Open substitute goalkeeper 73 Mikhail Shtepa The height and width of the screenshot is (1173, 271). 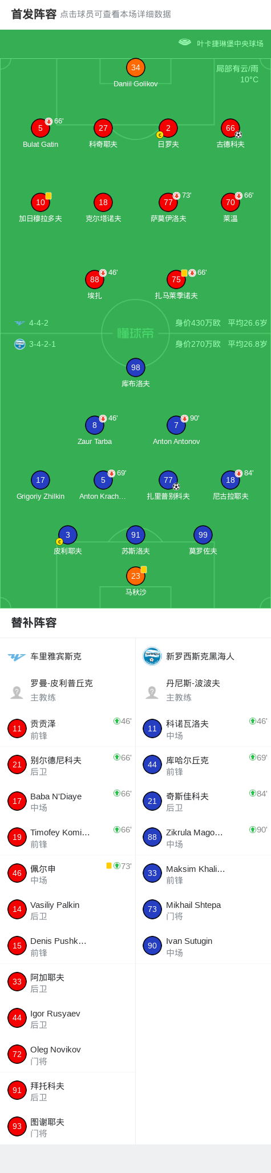click(x=203, y=910)
